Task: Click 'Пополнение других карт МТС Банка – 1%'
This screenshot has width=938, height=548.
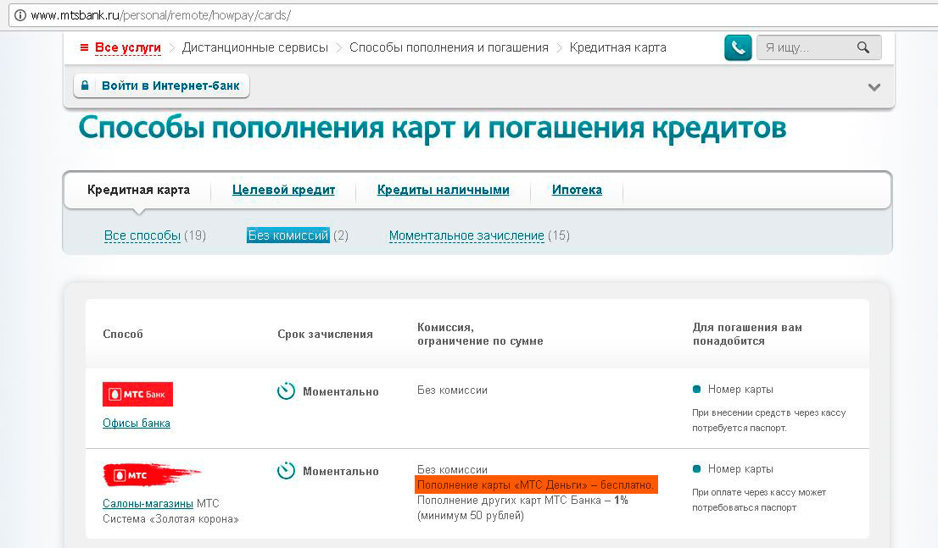Action: tap(522, 501)
